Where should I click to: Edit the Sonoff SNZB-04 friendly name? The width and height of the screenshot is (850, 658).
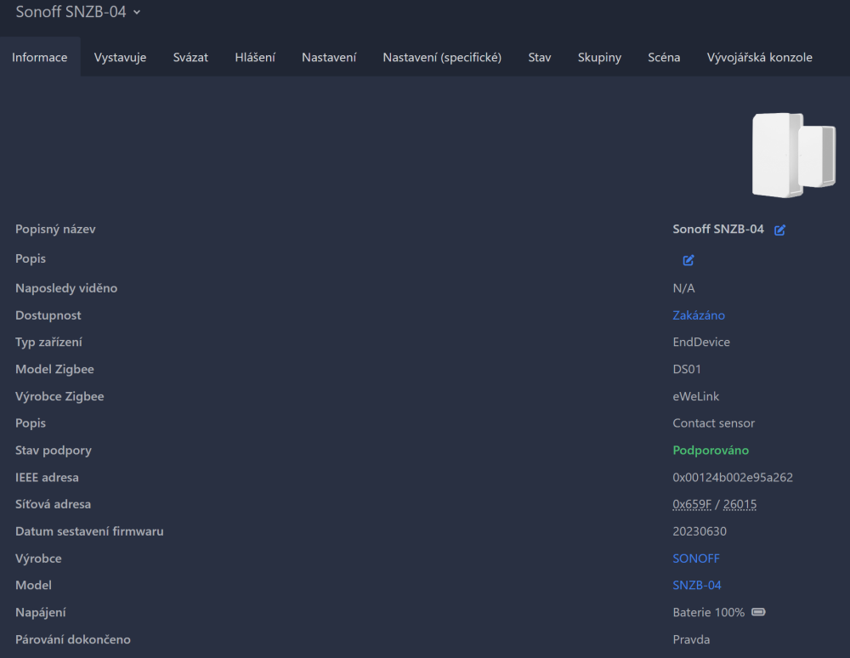click(x=779, y=230)
